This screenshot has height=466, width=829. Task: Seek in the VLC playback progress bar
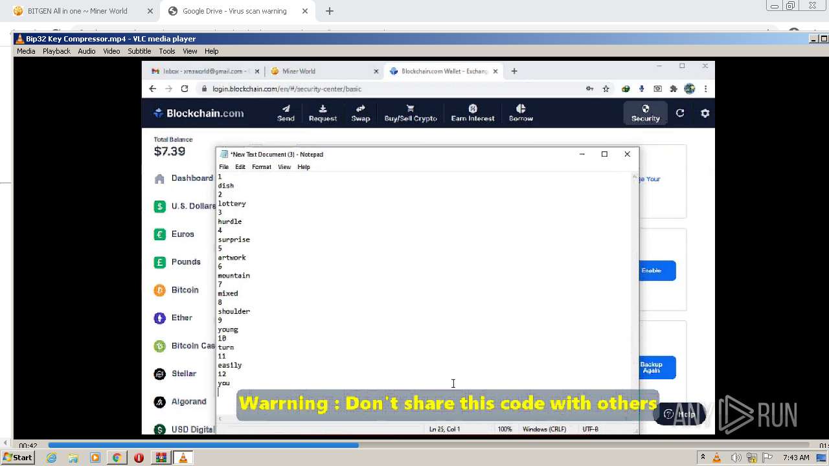[429, 445]
